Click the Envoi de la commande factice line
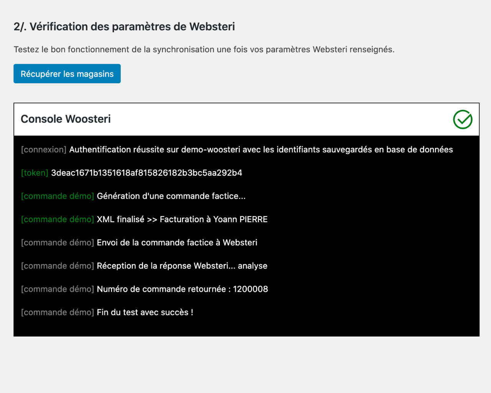Image resolution: width=491 pixels, height=393 pixels. point(177,243)
